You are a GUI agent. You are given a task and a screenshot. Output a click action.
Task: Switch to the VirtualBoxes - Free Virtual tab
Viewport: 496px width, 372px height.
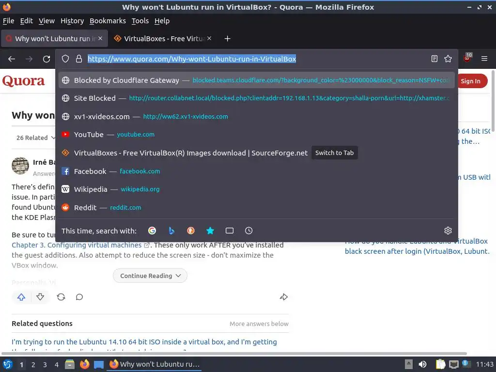click(163, 39)
